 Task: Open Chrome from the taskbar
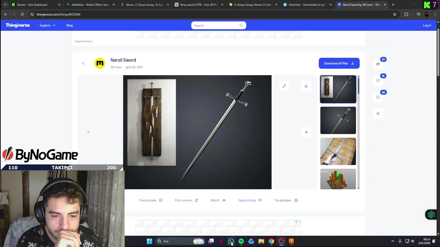tap(271, 241)
